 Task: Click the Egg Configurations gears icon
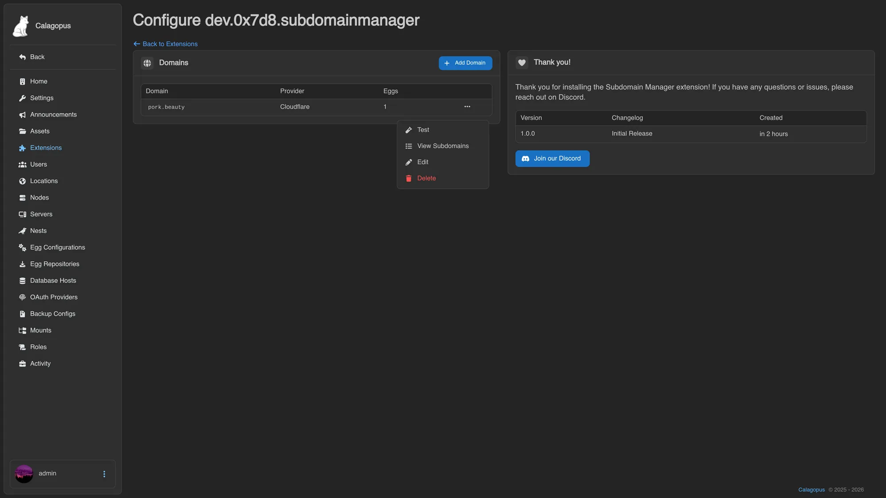click(x=23, y=247)
